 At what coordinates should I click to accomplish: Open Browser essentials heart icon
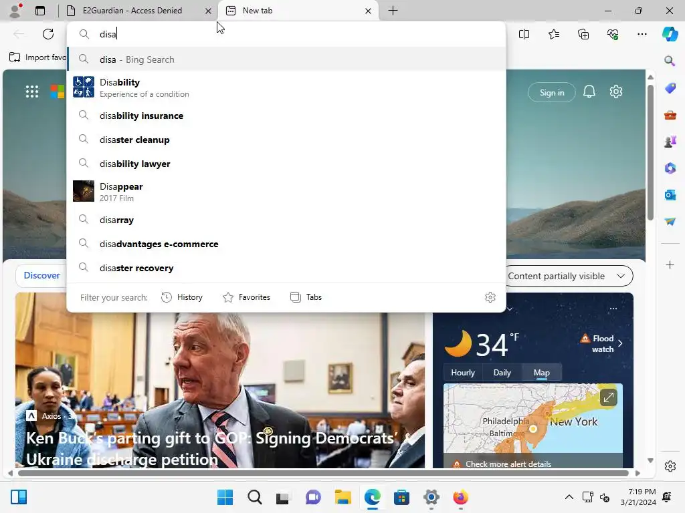click(x=613, y=34)
